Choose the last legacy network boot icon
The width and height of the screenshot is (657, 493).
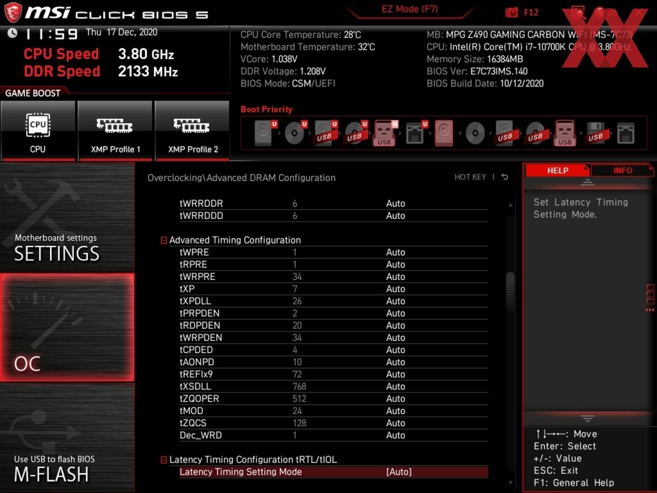[x=626, y=133]
